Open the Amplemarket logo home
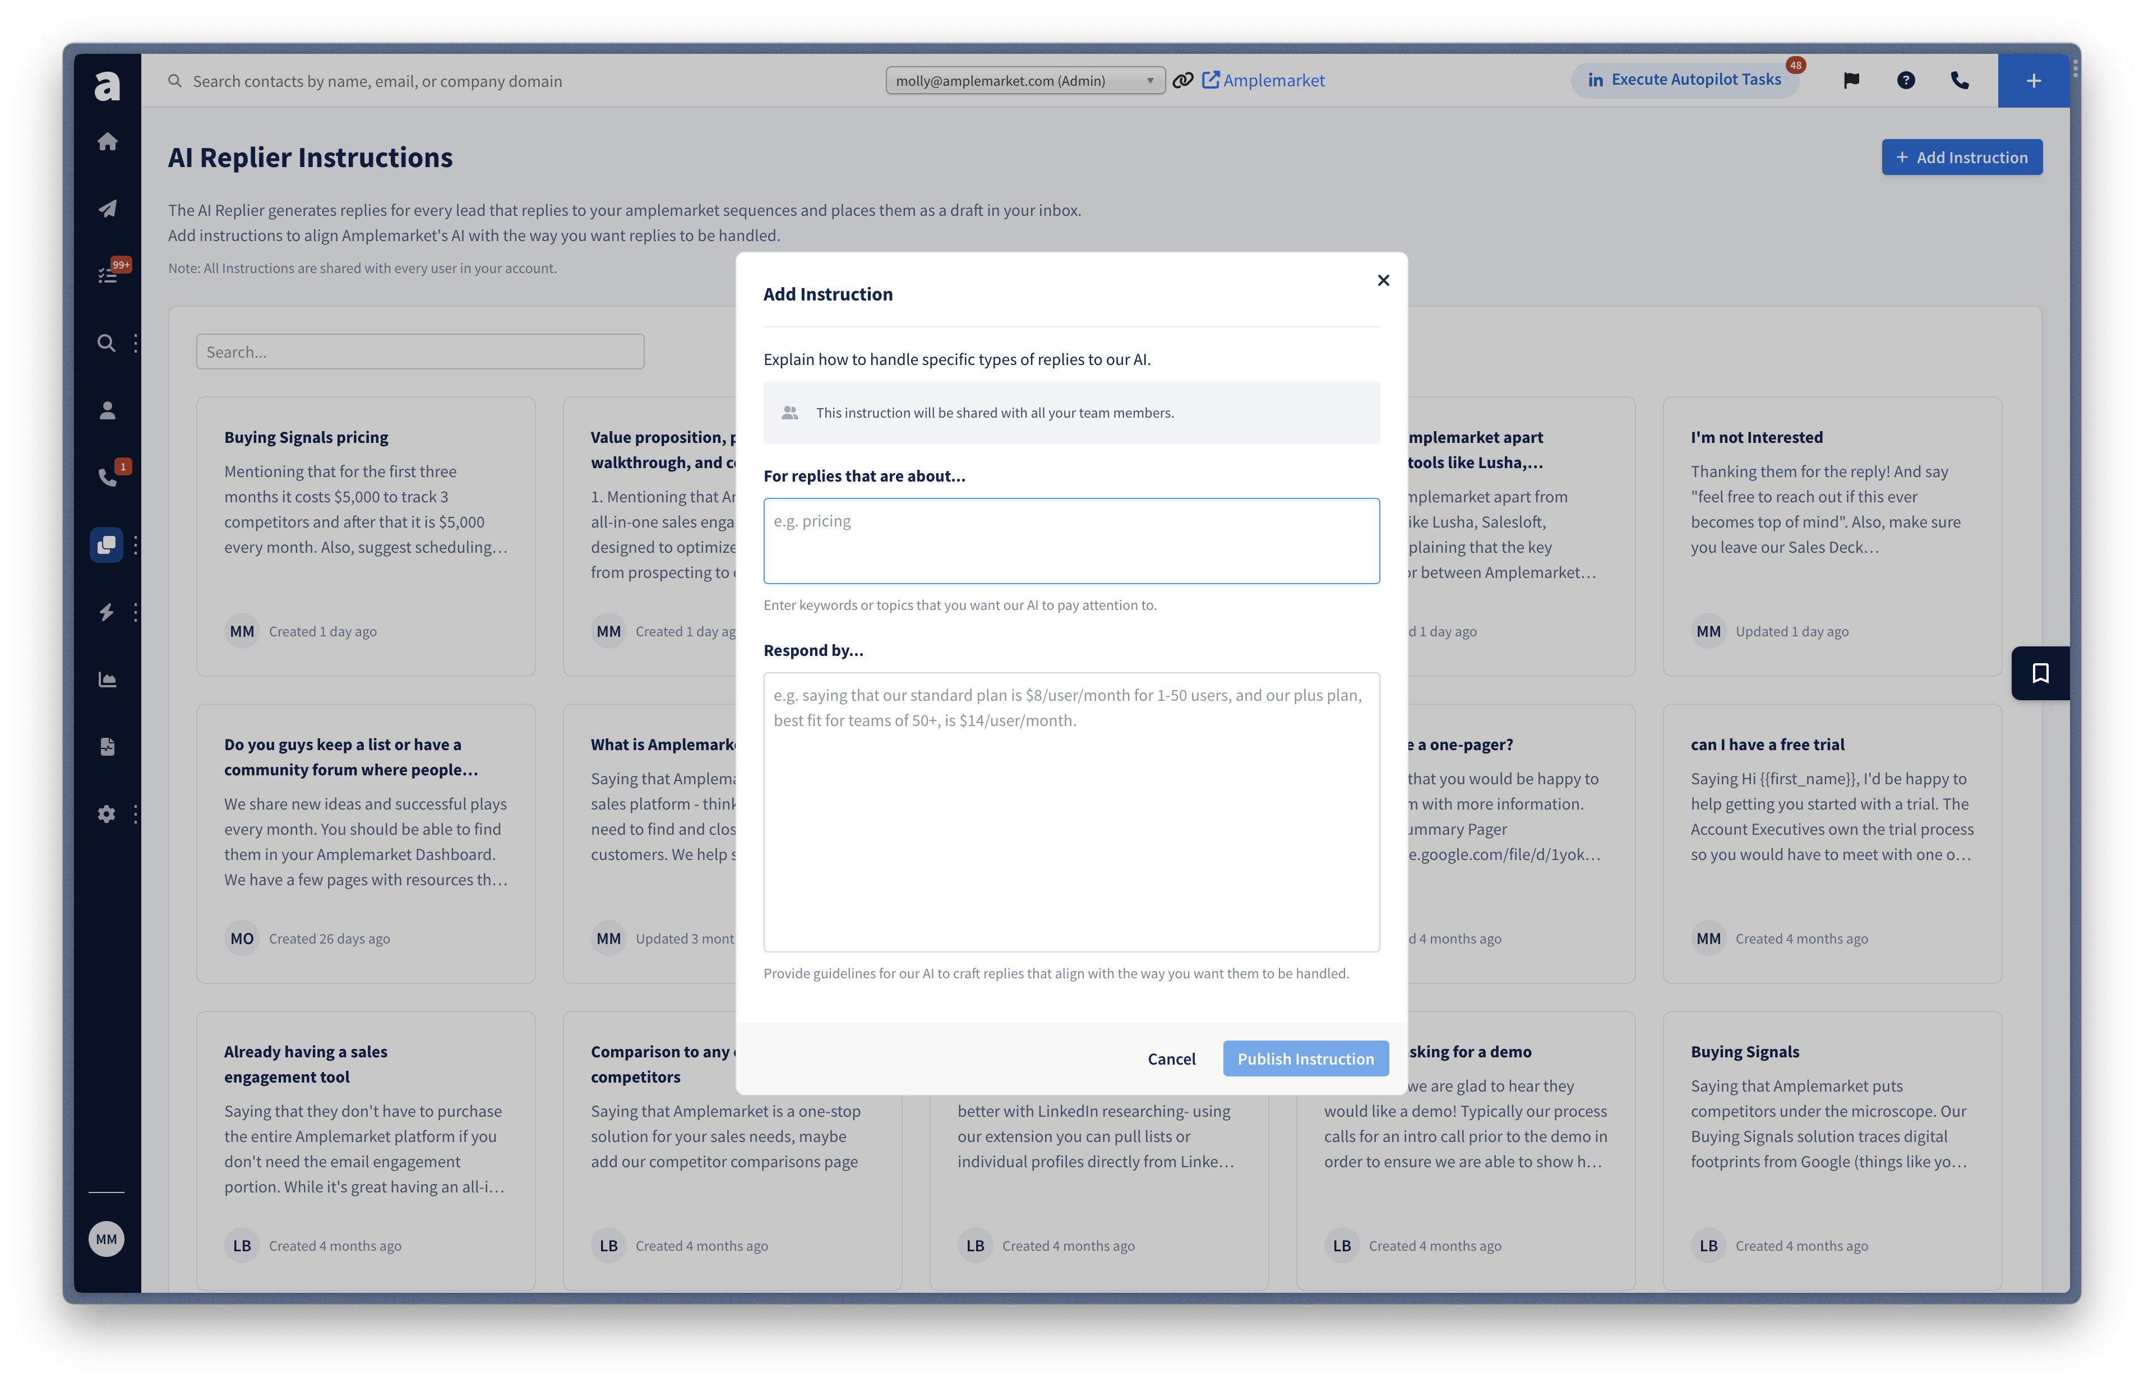 (107, 86)
